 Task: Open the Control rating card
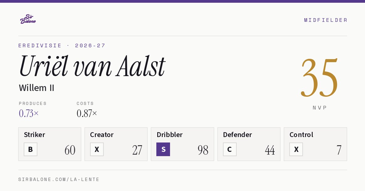(315, 144)
